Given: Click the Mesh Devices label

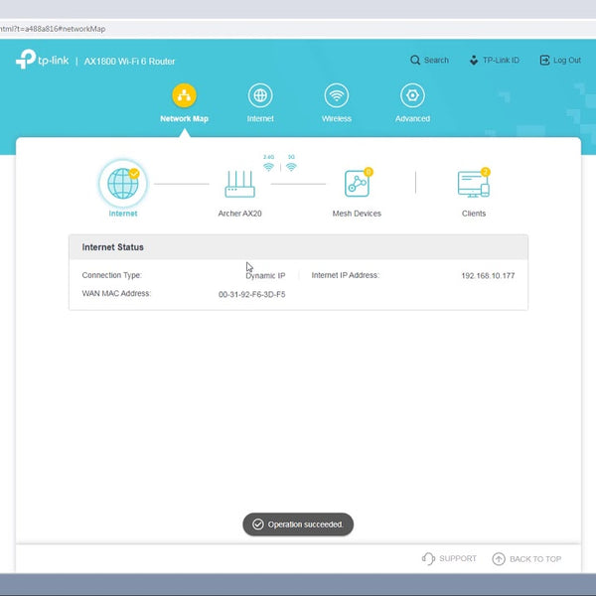Looking at the screenshot, I should tap(357, 214).
